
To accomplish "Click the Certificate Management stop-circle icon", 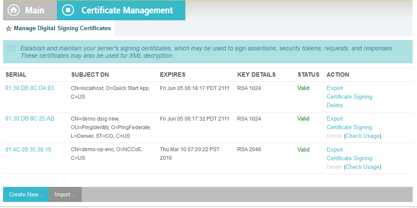I will (x=68, y=10).
